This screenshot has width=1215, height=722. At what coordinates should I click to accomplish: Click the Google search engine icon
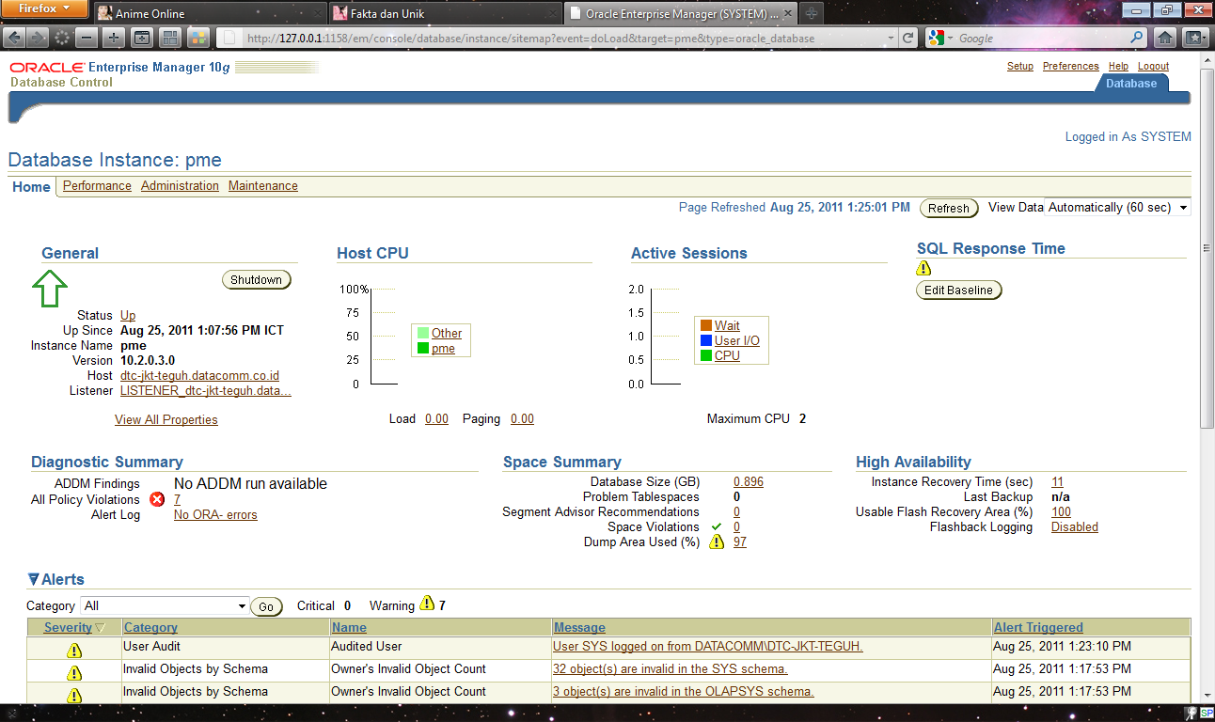click(936, 39)
